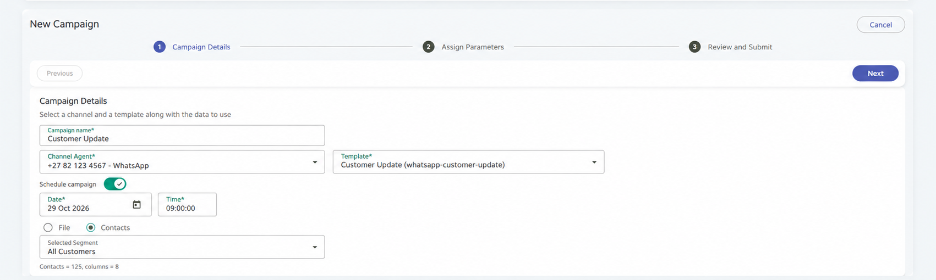Click the Date field showing 29 Oct 2026
Image resolution: width=936 pixels, height=280 pixels.
pos(96,205)
